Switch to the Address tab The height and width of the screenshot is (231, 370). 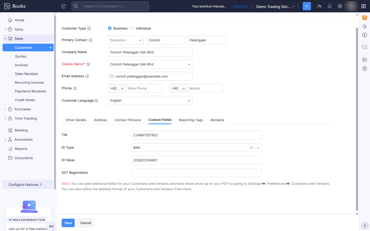click(100, 120)
